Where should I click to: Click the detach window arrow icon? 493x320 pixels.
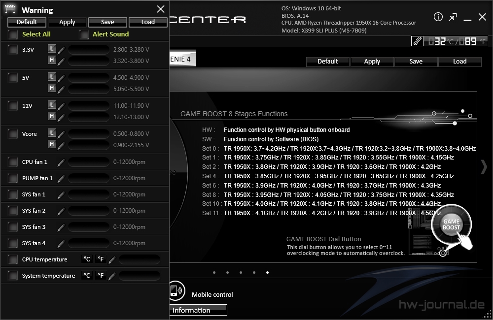pyautogui.click(x=453, y=17)
